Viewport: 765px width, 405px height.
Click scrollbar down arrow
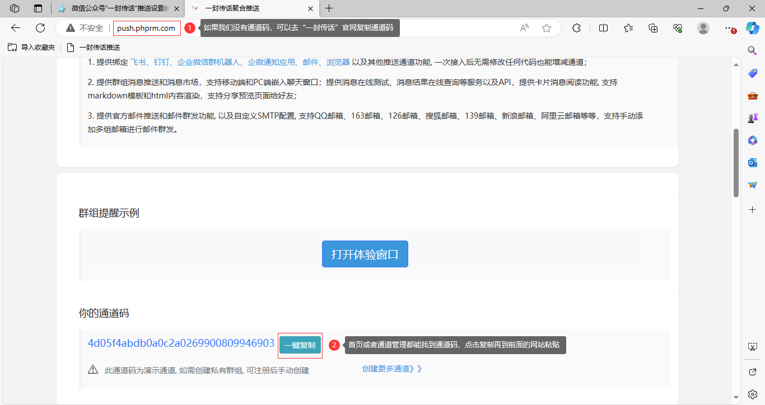click(x=736, y=398)
